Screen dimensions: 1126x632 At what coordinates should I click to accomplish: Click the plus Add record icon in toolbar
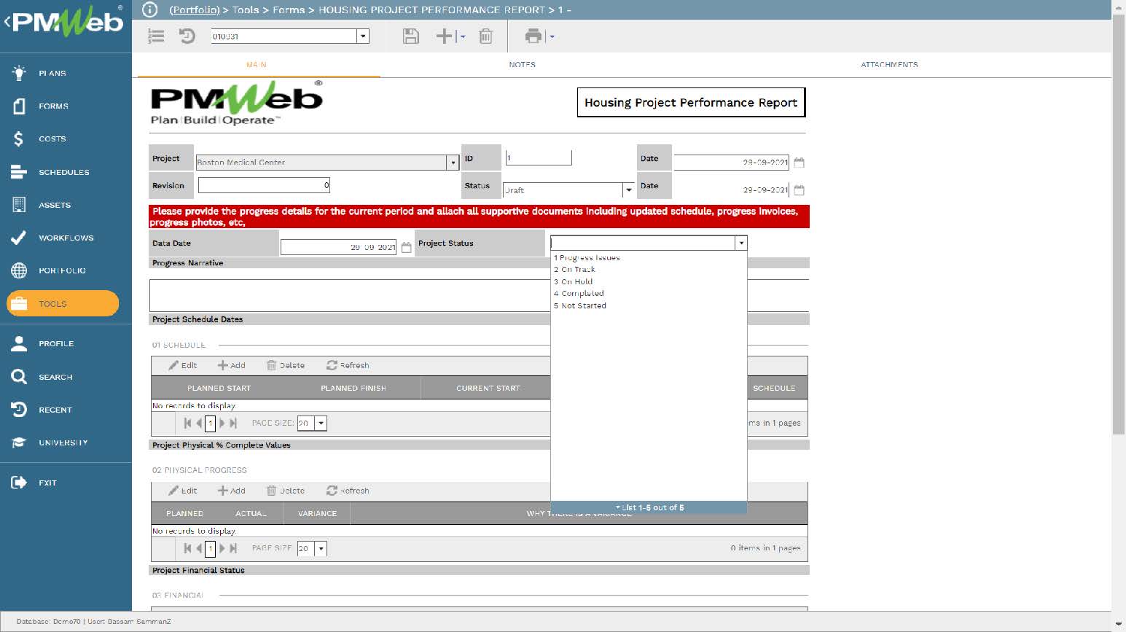[445, 36]
